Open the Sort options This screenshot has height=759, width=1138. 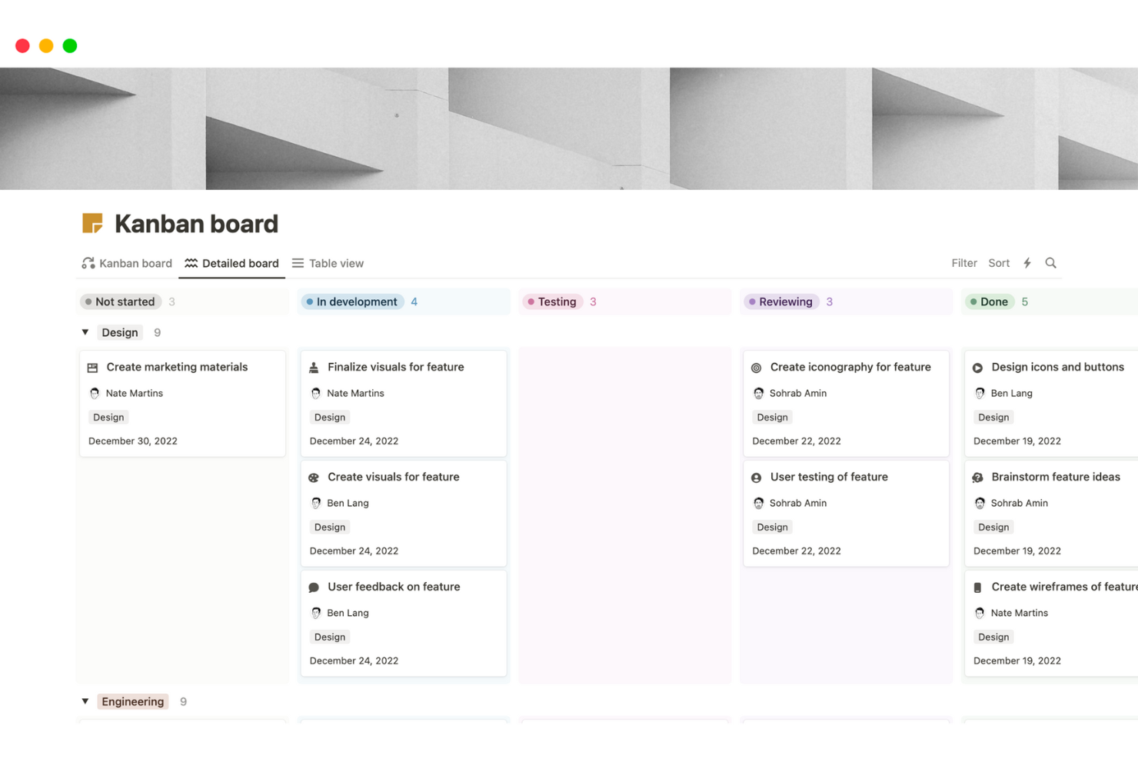pyautogui.click(x=999, y=262)
